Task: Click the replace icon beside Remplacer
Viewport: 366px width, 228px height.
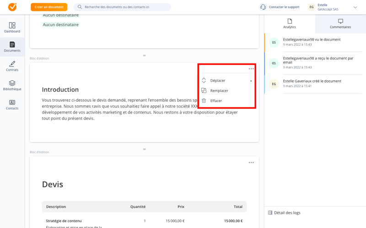Action: pos(204,90)
